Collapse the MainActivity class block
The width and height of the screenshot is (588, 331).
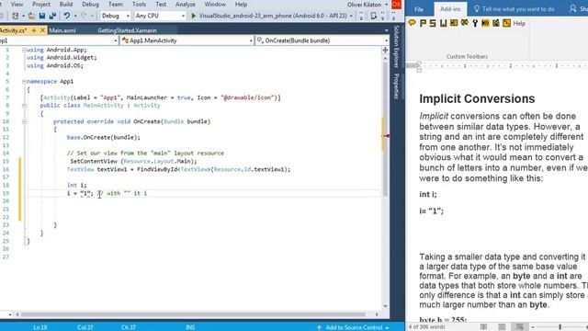(x=24, y=106)
